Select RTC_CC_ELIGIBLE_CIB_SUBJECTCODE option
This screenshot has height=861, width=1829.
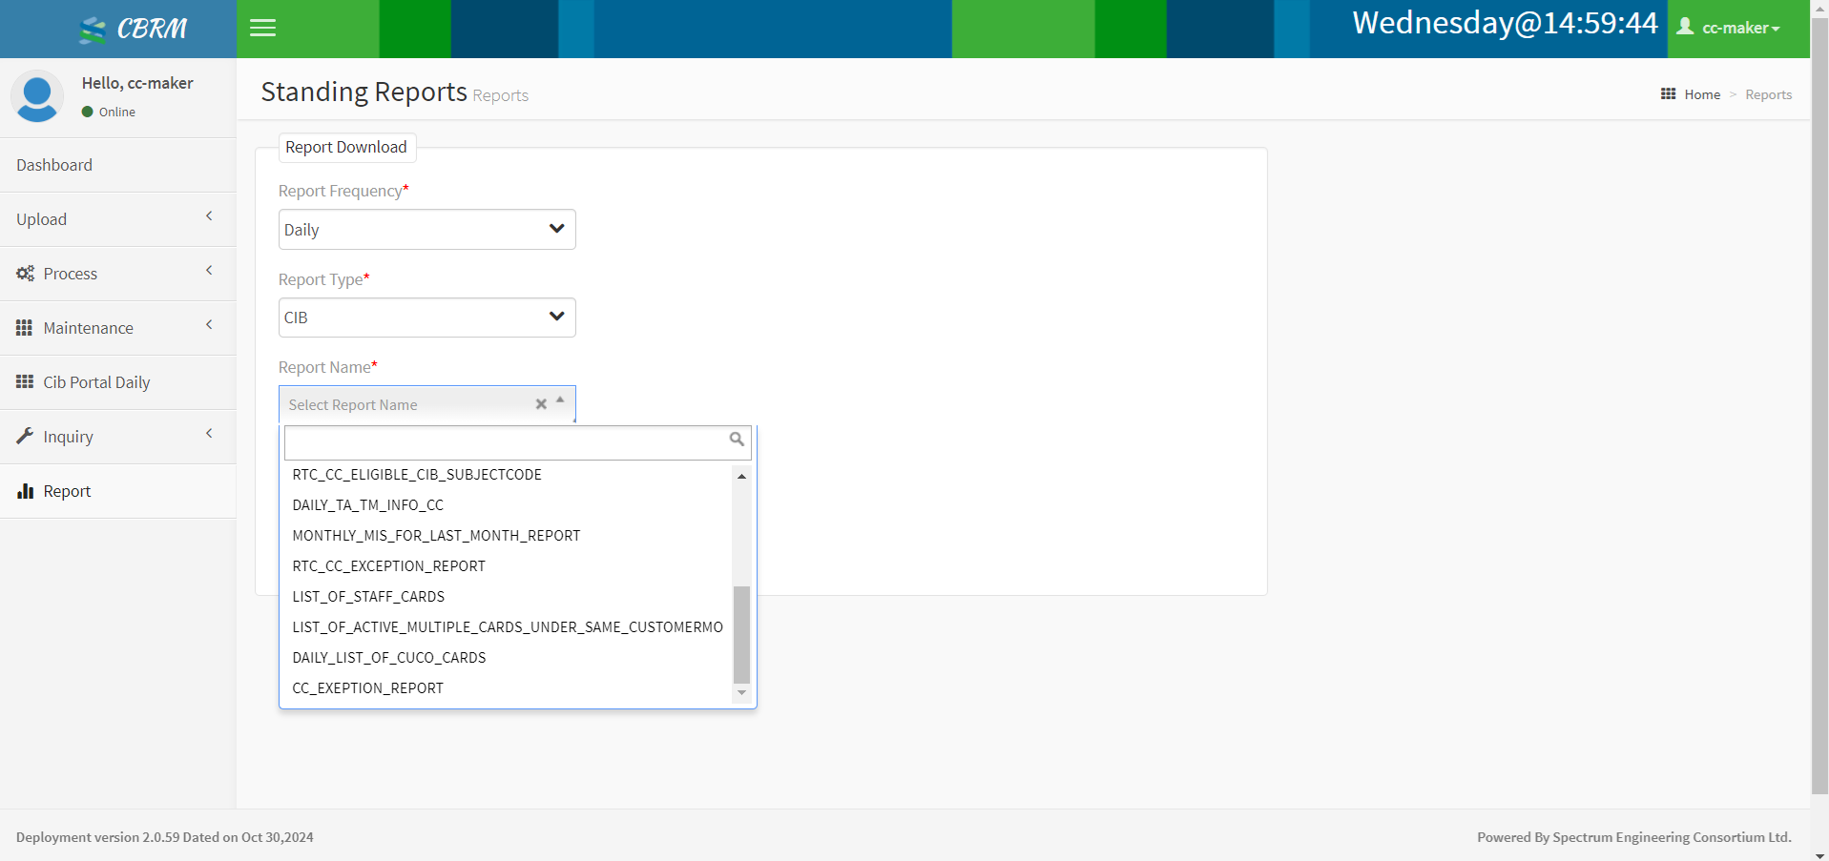pyautogui.click(x=508, y=475)
